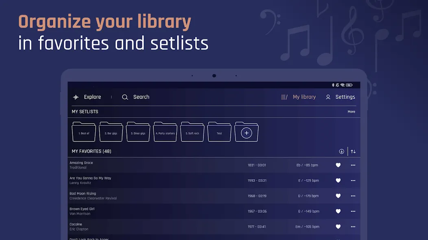The height and width of the screenshot is (240, 428).
Task: Open the '3. Diner gigs' setlist folder
Action: (x=138, y=132)
